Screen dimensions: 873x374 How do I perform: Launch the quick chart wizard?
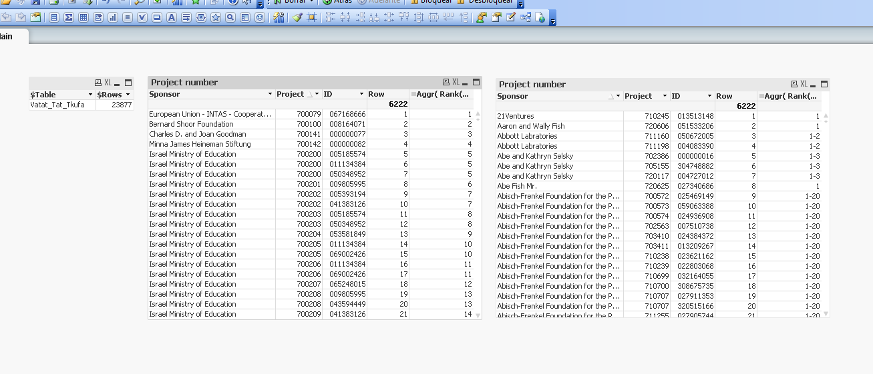point(279,17)
